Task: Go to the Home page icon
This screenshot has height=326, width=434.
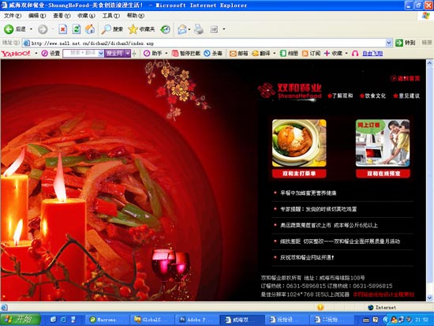Action: (x=90, y=29)
